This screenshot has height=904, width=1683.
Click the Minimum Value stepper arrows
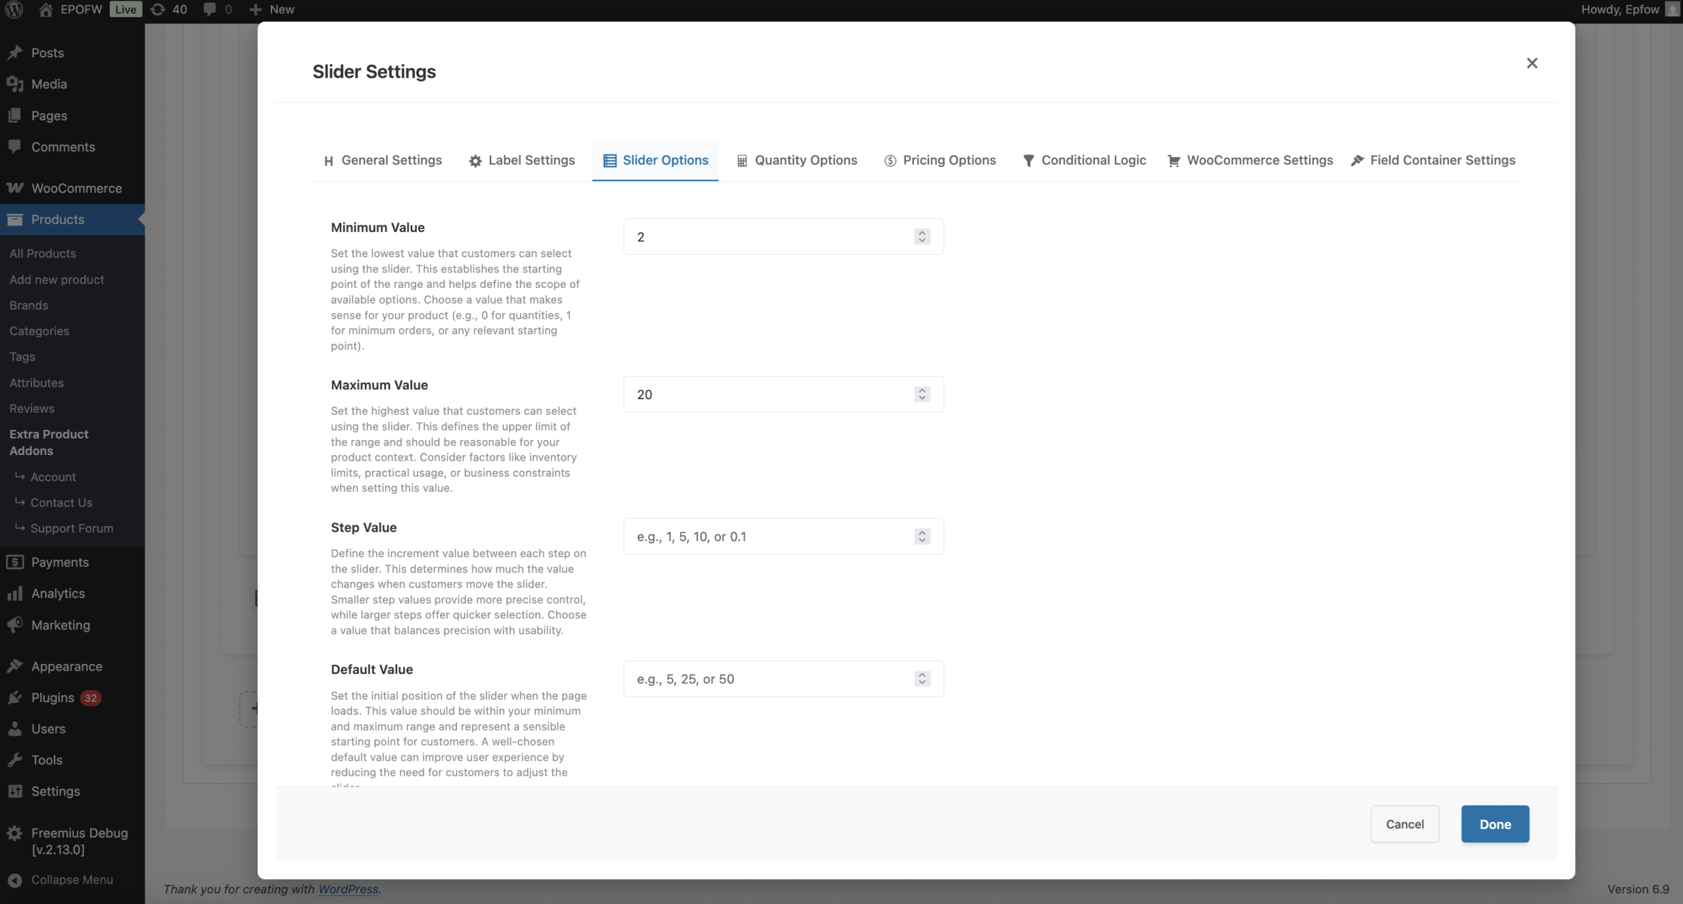(922, 237)
